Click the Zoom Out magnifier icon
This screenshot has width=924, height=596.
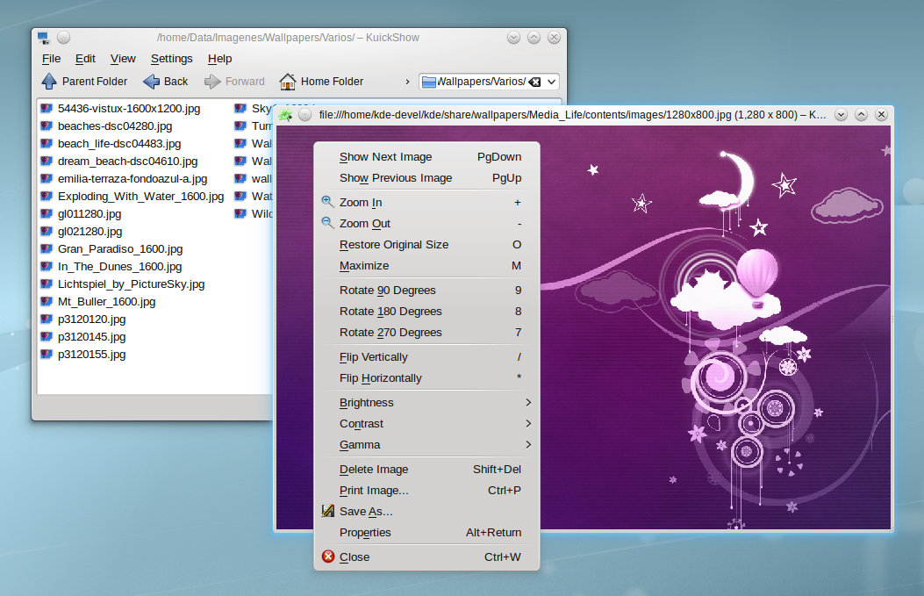(x=328, y=223)
